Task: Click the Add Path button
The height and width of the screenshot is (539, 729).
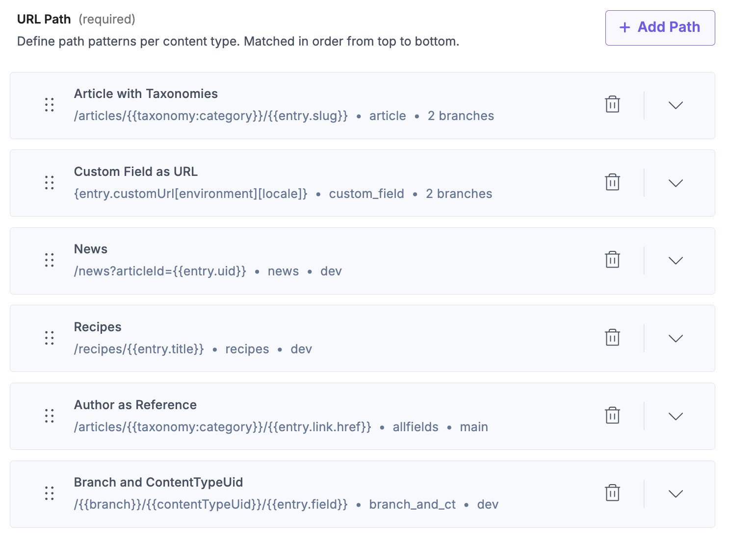Action: (660, 27)
